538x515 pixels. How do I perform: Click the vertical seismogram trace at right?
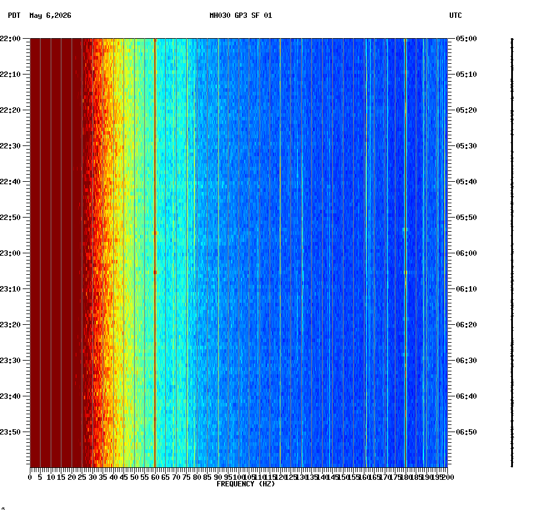pyautogui.click(x=512, y=253)
